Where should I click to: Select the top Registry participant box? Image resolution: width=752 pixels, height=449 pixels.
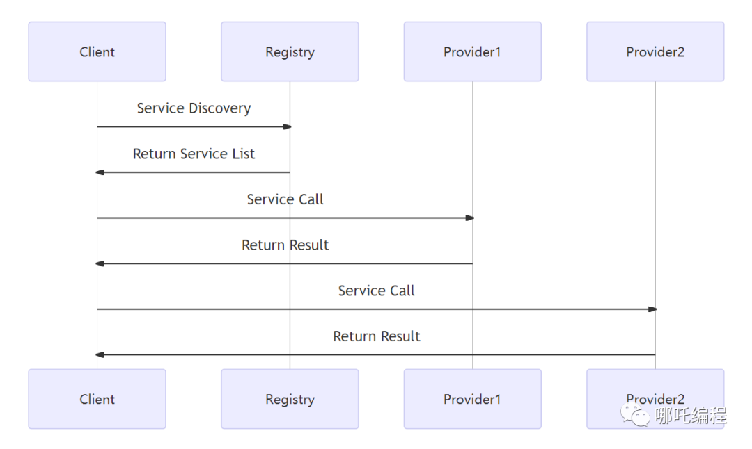pos(290,51)
